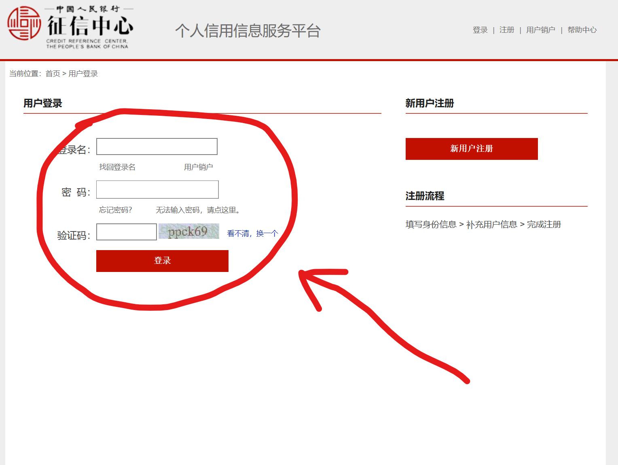Click the red 登录 submit button
618x465 pixels.
162,261
